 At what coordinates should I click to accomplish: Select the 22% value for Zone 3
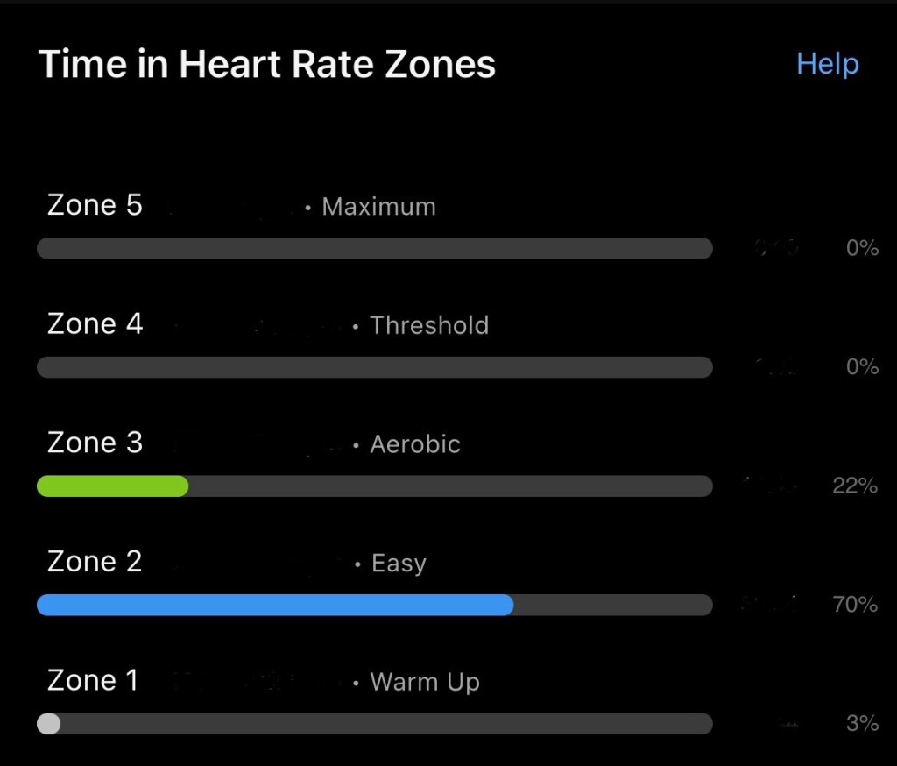tap(855, 486)
